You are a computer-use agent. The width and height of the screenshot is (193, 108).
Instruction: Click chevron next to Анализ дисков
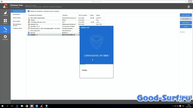point(24,18)
